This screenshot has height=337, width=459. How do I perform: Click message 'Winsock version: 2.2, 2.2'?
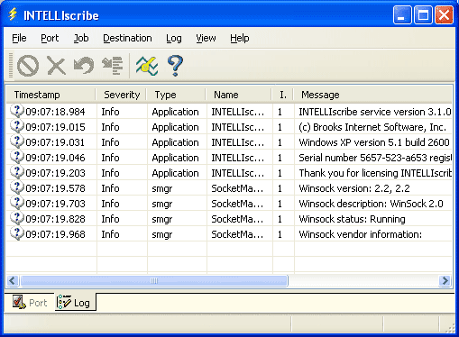point(354,188)
